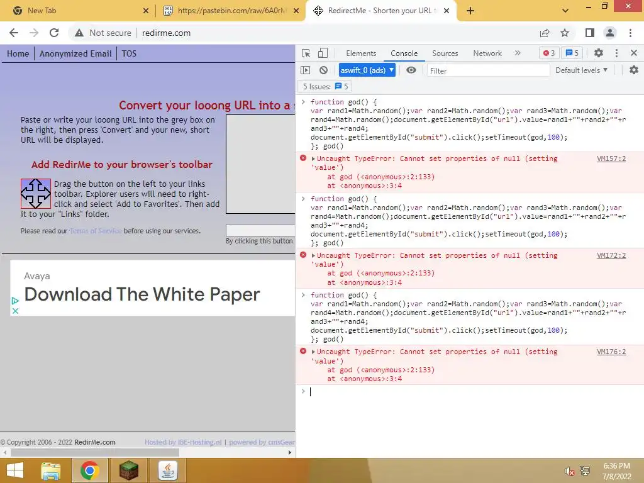Open source link VM157:2
The width and height of the screenshot is (644, 483).
click(x=611, y=158)
